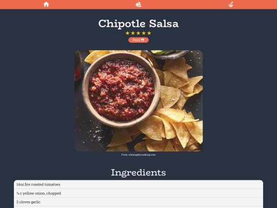
Task: Go to the home page icon
Action: pos(46,4)
